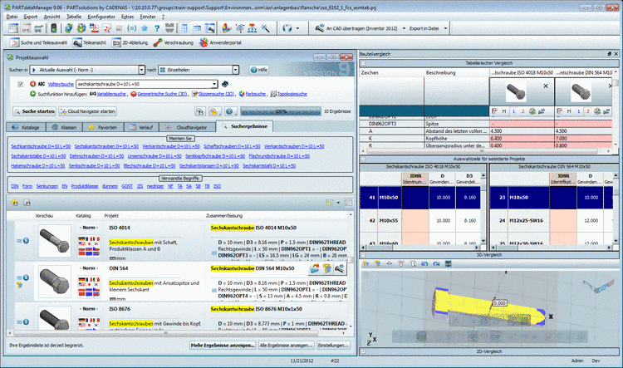Image resolution: width=623 pixels, height=368 pixels.
Task: Remove ISO 4018 part from comparison
Action: pos(546,86)
